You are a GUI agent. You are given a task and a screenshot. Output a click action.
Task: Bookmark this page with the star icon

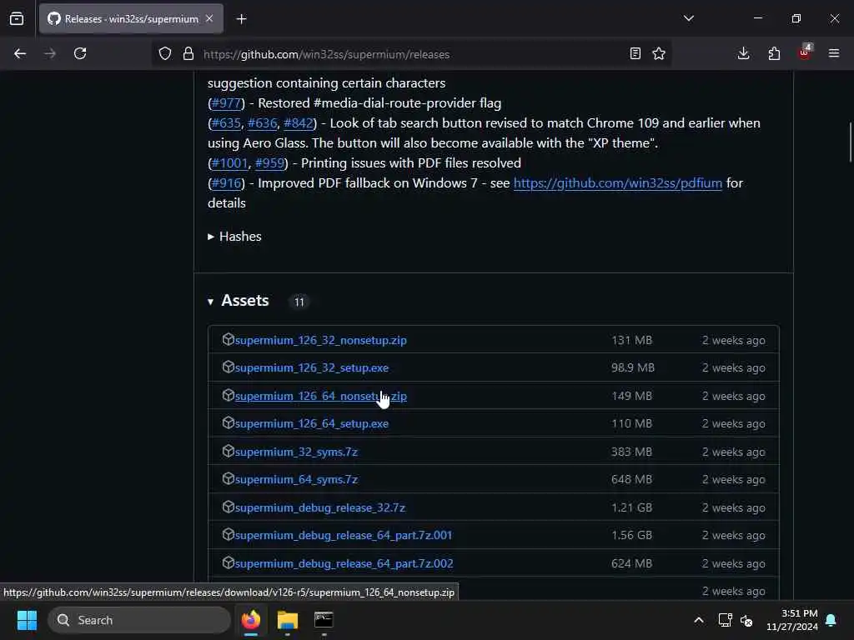tap(659, 53)
